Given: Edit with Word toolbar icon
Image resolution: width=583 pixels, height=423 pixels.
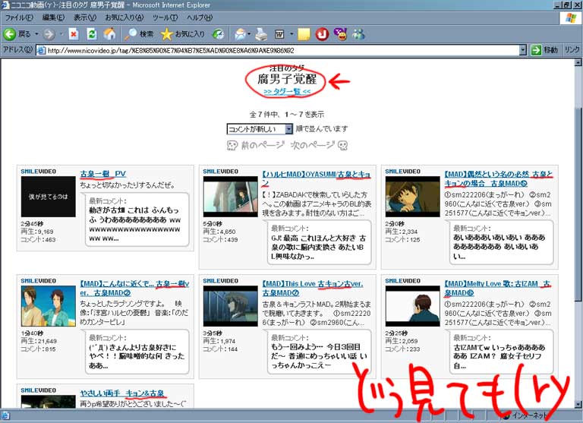Looking at the screenshot, I should pyautogui.click(x=279, y=34).
